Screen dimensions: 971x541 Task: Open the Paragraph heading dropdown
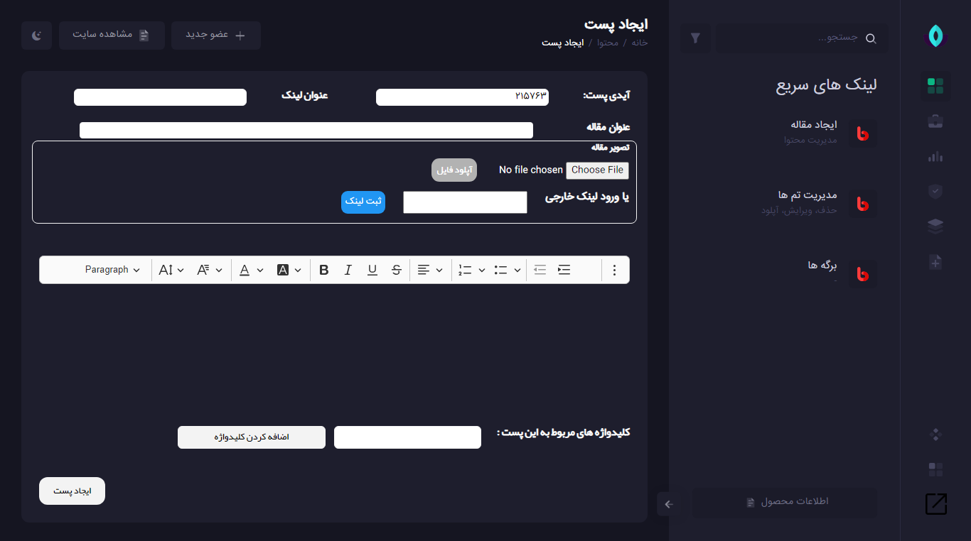pyautogui.click(x=112, y=270)
